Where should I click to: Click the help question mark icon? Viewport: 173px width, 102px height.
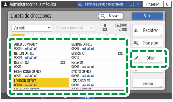click(x=138, y=4)
